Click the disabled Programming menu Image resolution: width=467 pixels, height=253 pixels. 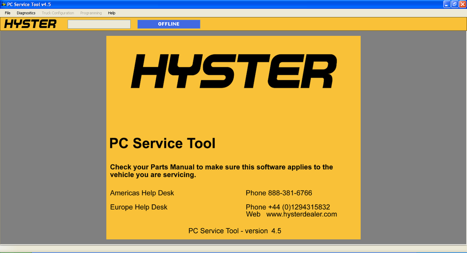[x=91, y=13]
